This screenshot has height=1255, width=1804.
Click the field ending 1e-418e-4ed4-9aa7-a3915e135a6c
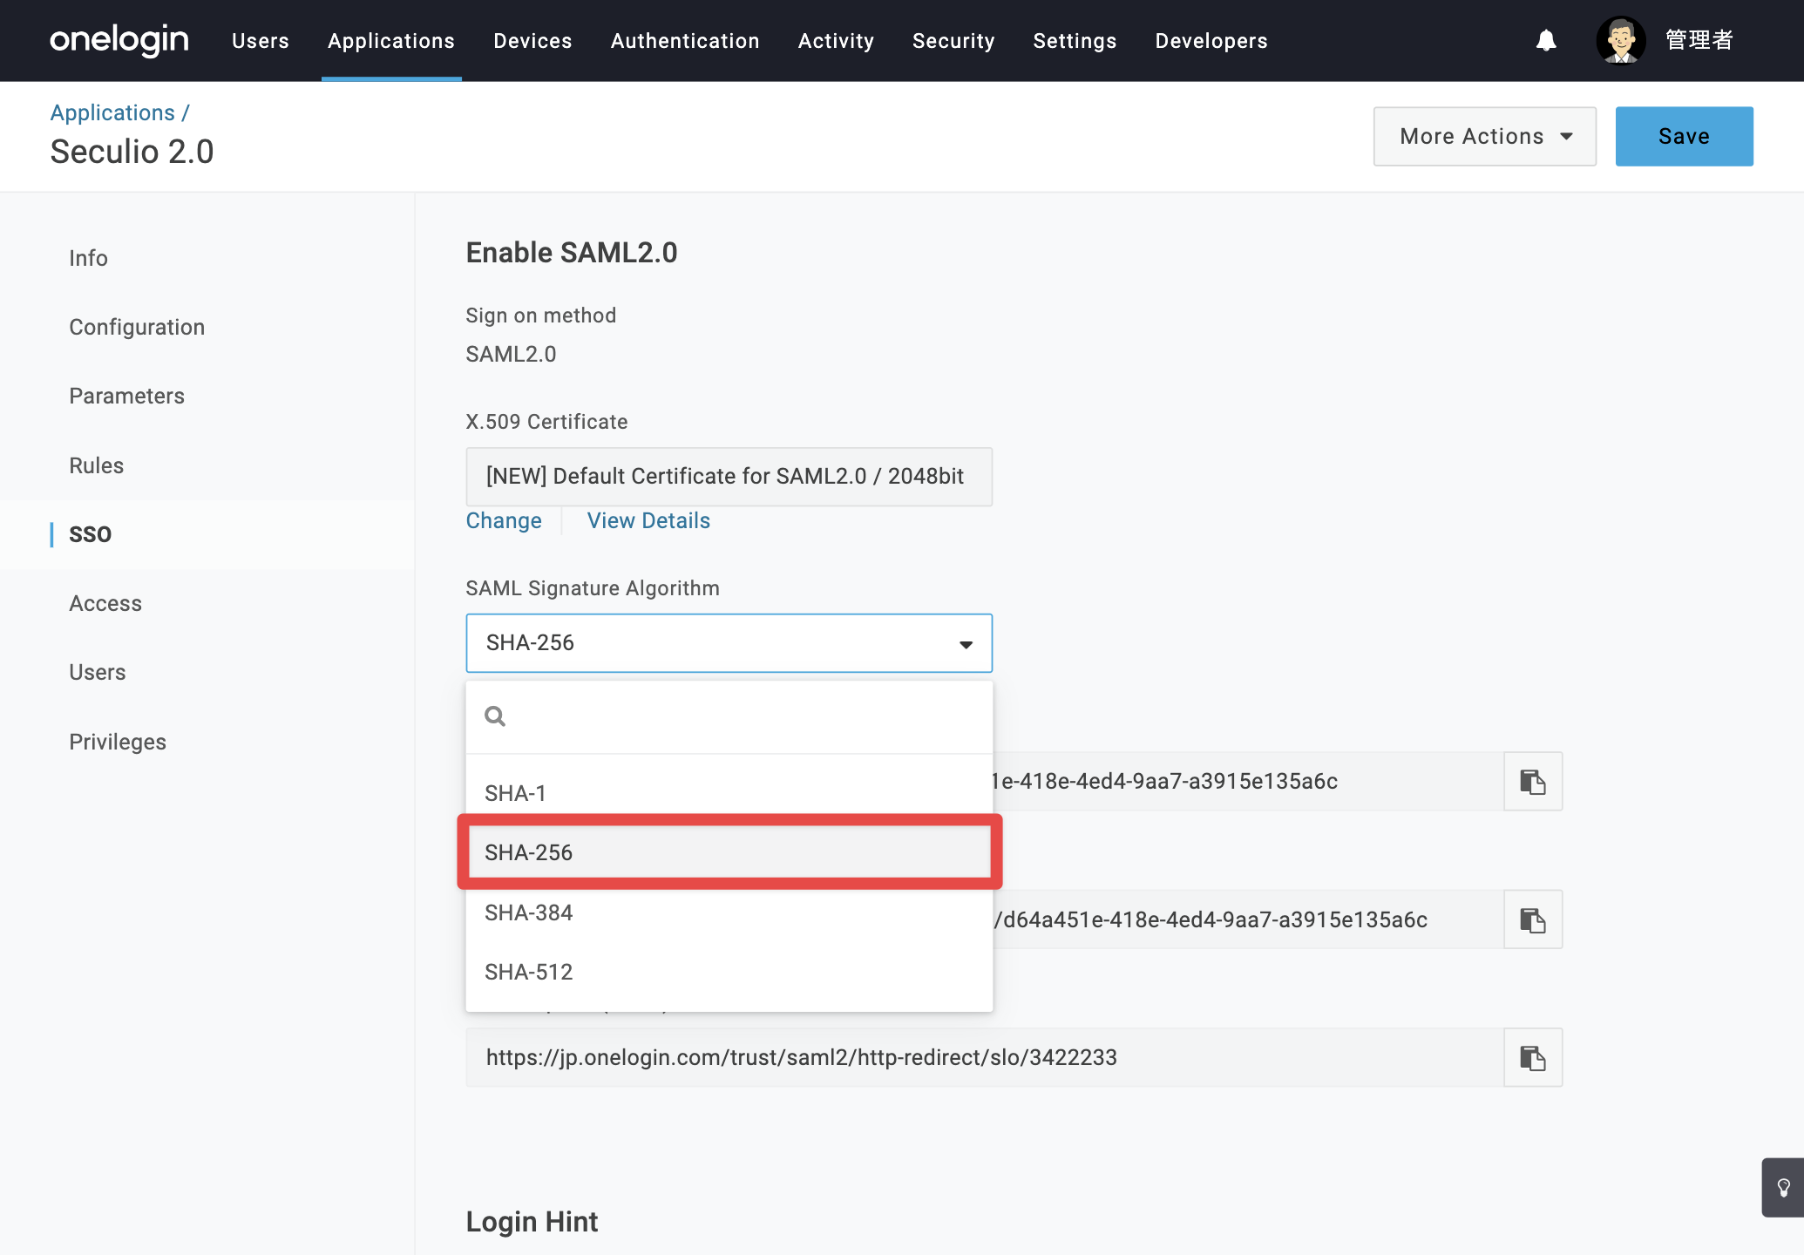(x=1248, y=782)
